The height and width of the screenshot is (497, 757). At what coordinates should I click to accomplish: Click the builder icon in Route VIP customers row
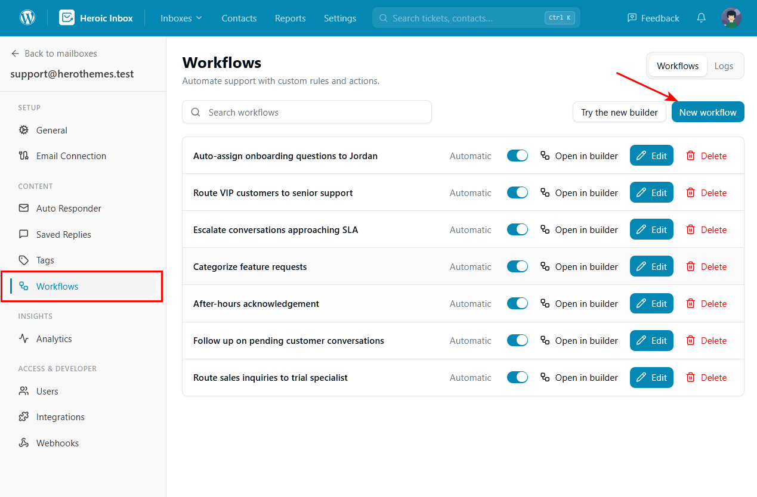[x=545, y=193]
